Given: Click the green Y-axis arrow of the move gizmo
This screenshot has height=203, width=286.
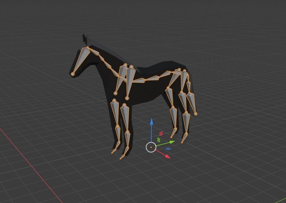Looking at the screenshot, I should [x=172, y=142].
